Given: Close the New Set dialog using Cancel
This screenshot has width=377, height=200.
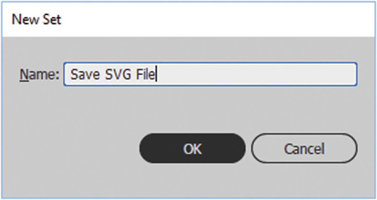Looking at the screenshot, I should (304, 148).
